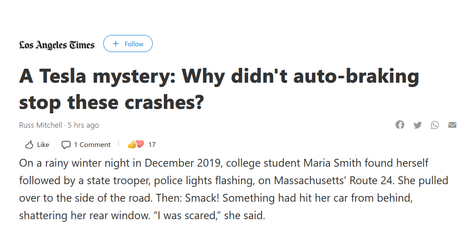Share article on Twitter
The height and width of the screenshot is (231, 466).
click(417, 125)
